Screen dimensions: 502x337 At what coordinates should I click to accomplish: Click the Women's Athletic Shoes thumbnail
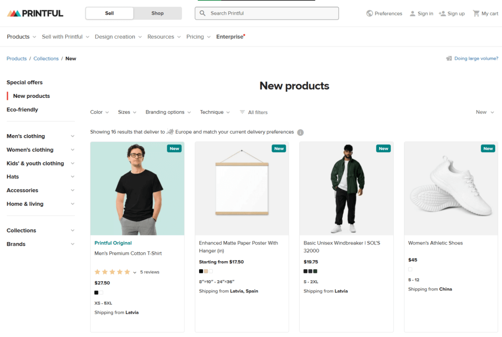coord(451,189)
